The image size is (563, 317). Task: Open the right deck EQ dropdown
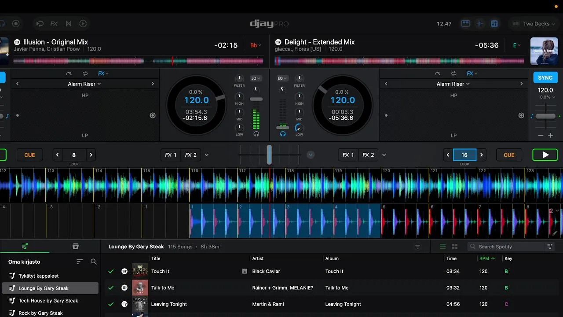click(282, 78)
